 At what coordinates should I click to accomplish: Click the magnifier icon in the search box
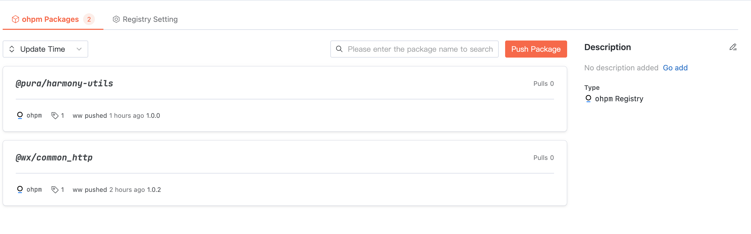pyautogui.click(x=339, y=49)
